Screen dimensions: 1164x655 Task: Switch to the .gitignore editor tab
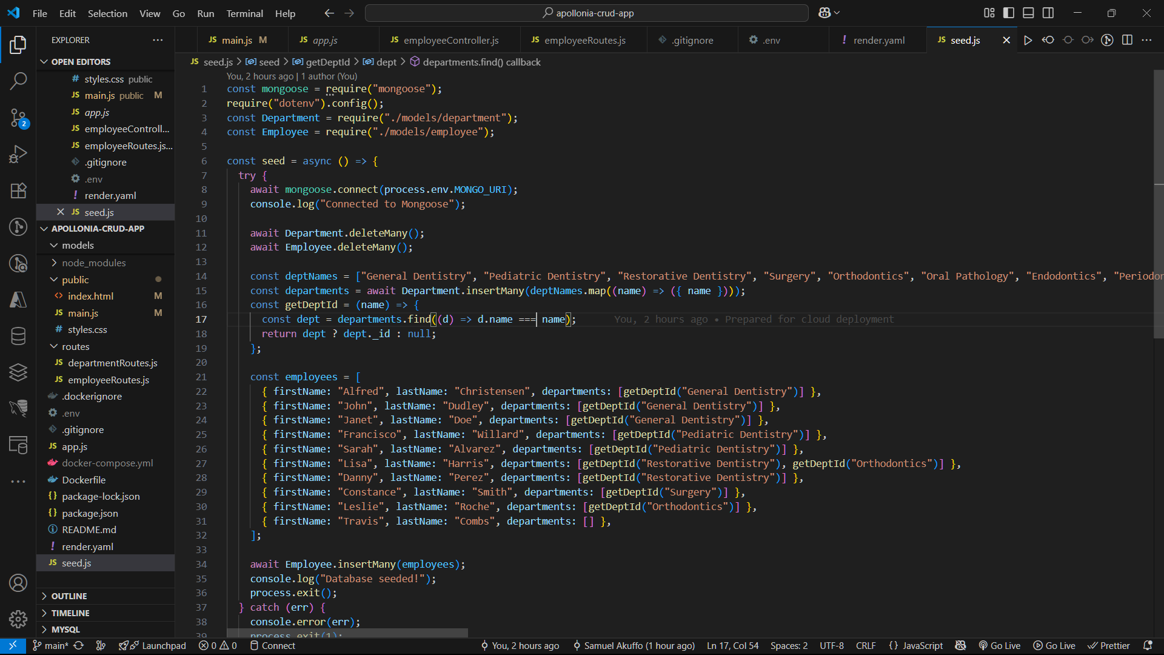[x=693, y=40]
